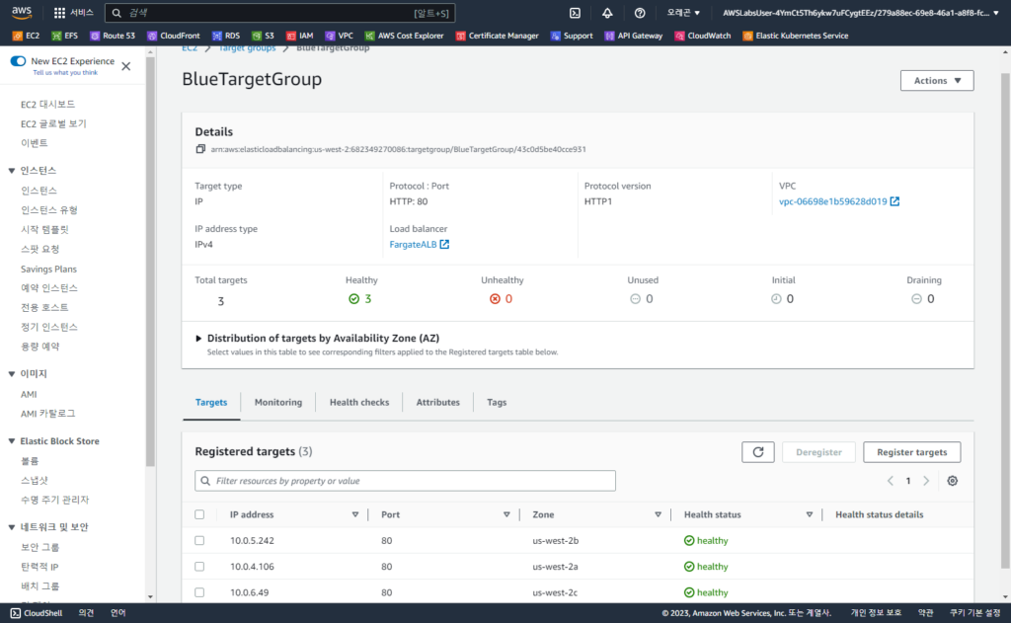Sort by Zone column
The image size is (1011, 623).
pos(659,514)
